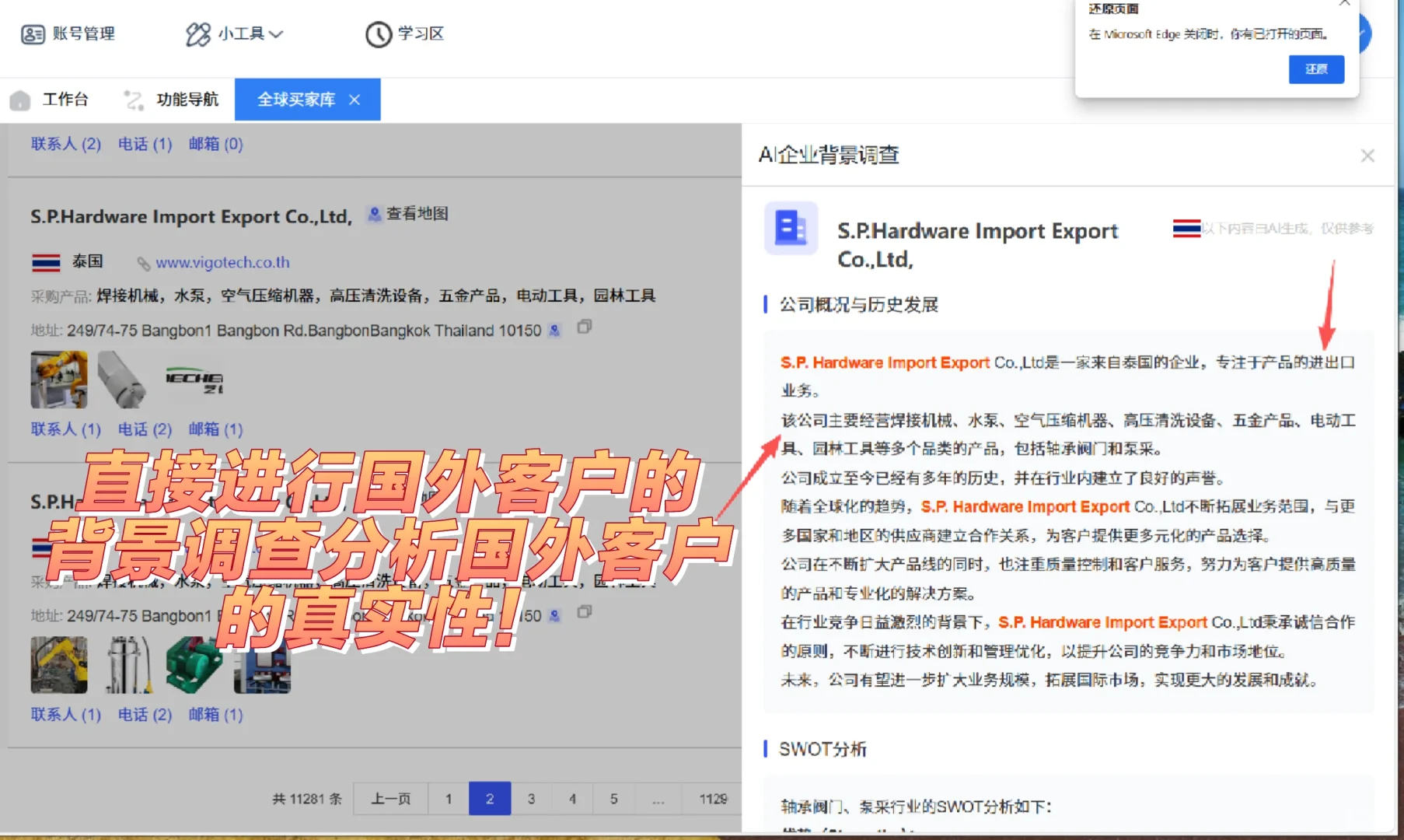Click the 工作台 home icon
1404x840 pixels.
[19, 100]
